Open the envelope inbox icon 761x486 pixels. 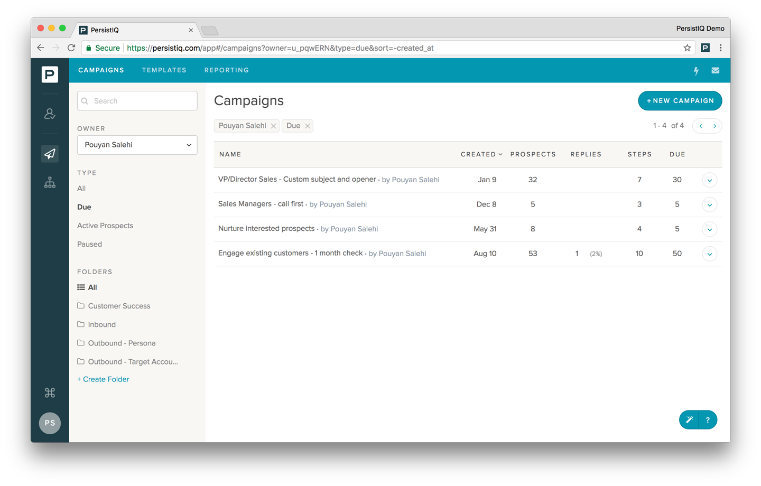coord(715,71)
